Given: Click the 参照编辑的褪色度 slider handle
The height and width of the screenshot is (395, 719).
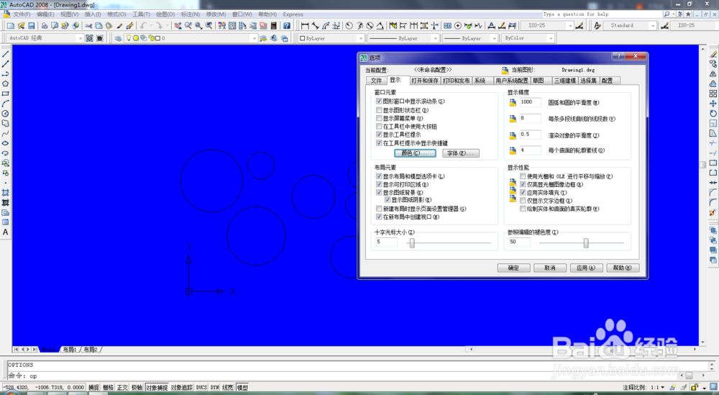Looking at the screenshot, I should (x=585, y=243).
